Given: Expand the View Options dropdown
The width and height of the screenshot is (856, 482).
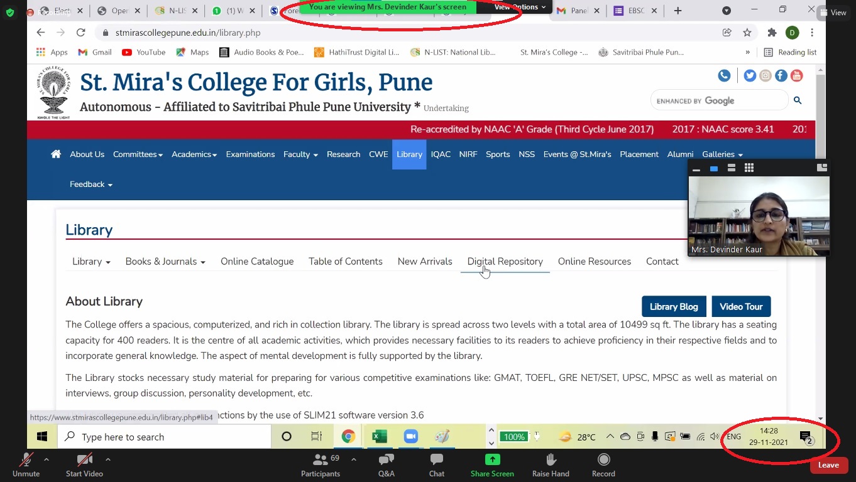Looking at the screenshot, I should (520, 7).
